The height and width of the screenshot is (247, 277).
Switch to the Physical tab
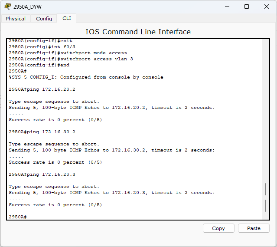tap(16, 19)
